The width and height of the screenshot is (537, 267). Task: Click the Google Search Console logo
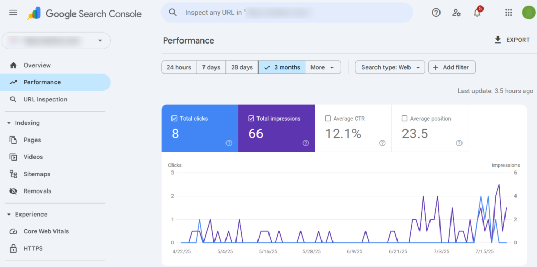click(84, 13)
